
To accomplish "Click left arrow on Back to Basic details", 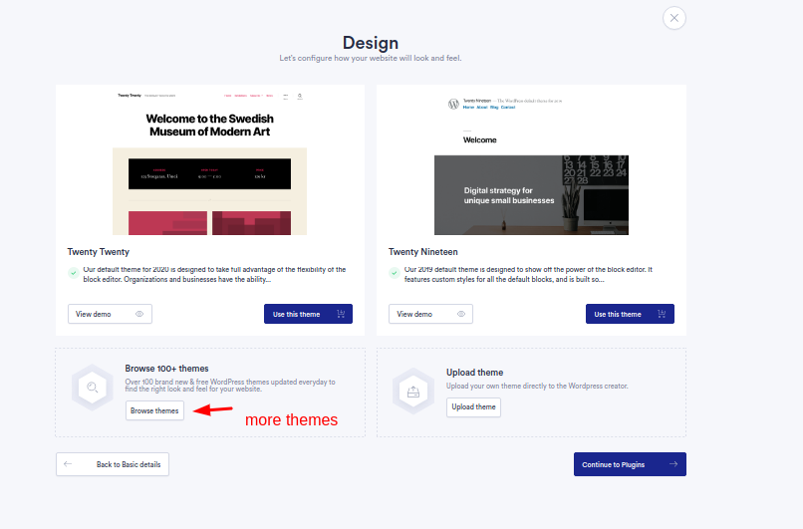I will (69, 464).
